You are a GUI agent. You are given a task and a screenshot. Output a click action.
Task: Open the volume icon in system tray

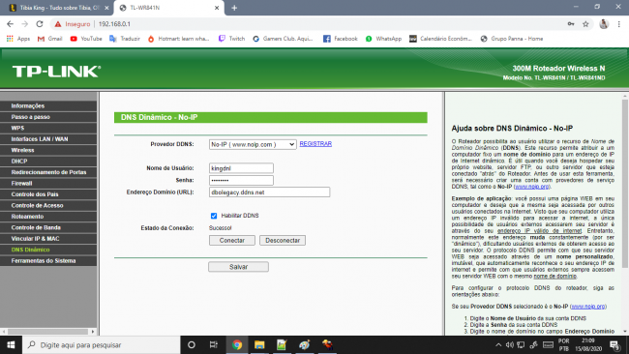coord(509,344)
